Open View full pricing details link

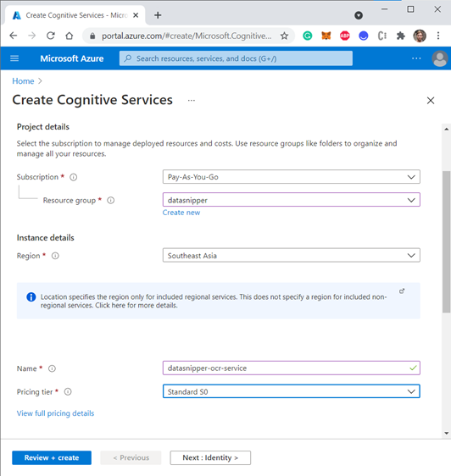point(55,413)
